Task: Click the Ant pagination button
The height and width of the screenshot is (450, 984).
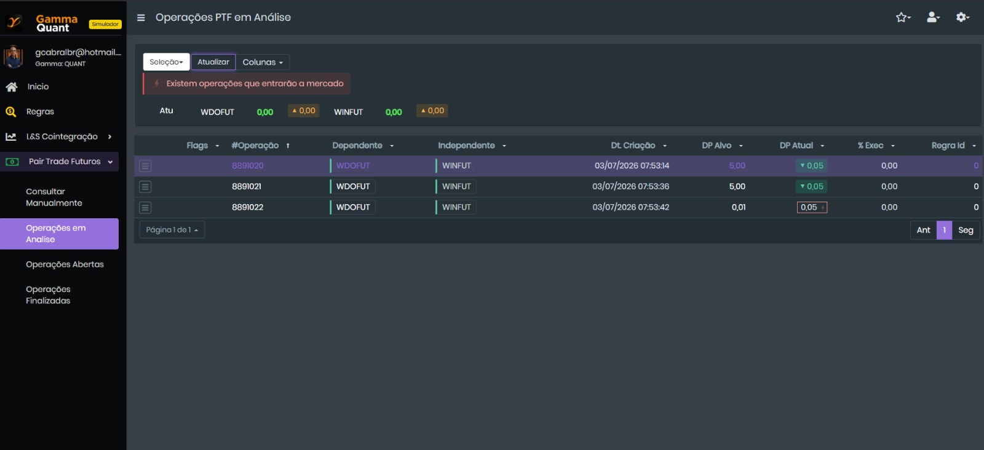Action: [924, 230]
